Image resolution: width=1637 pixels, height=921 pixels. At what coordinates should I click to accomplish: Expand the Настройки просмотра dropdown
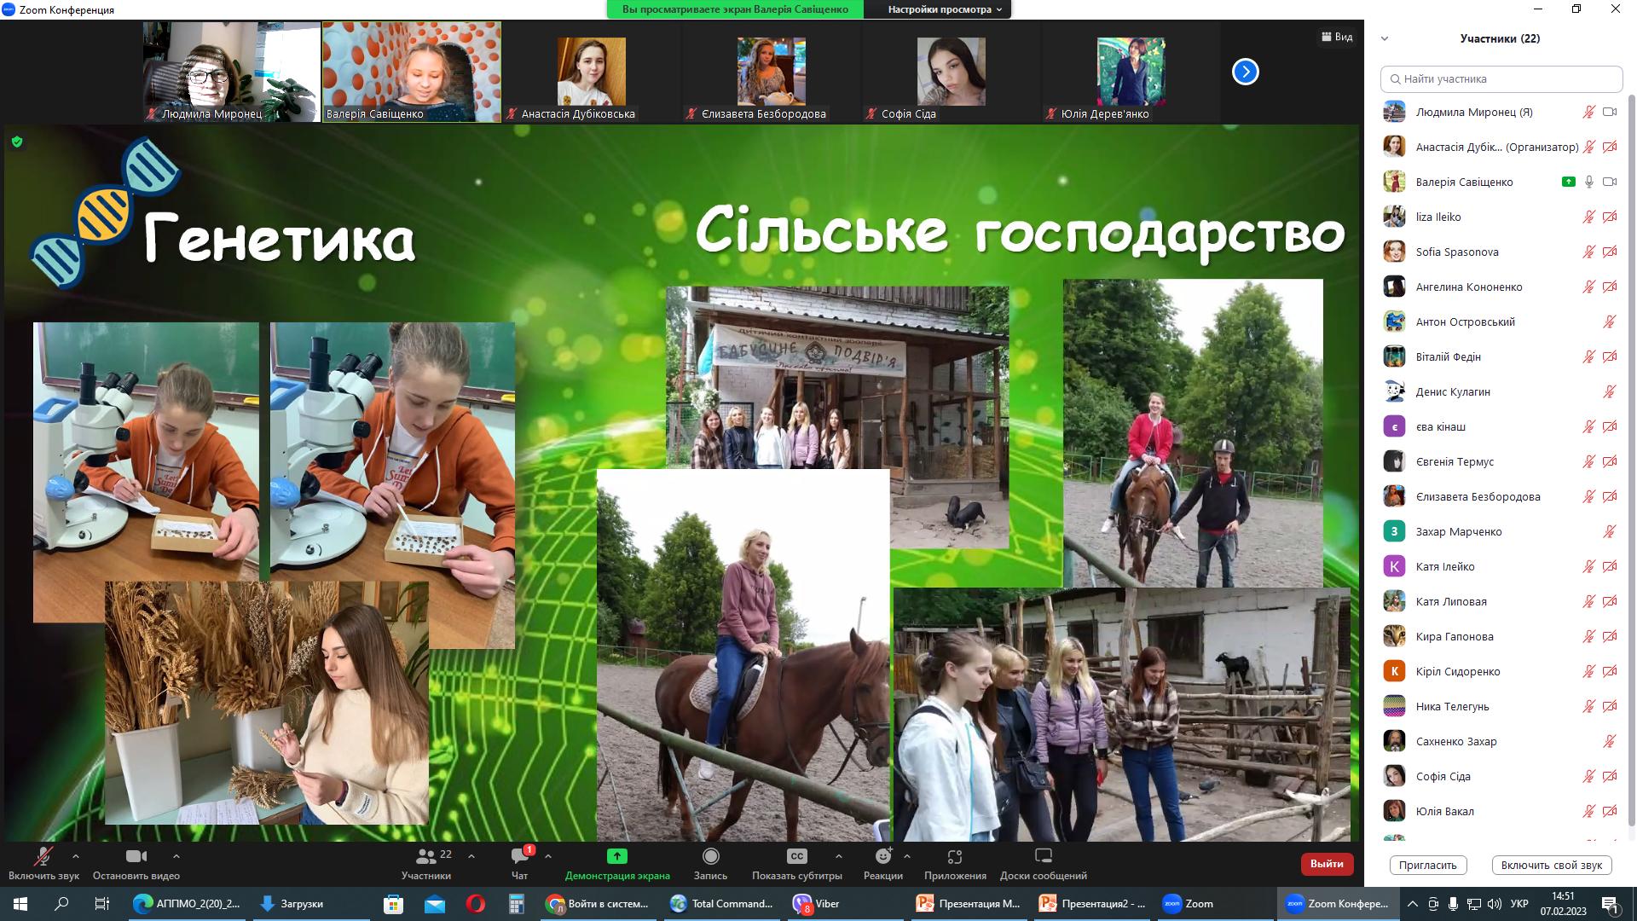click(946, 9)
